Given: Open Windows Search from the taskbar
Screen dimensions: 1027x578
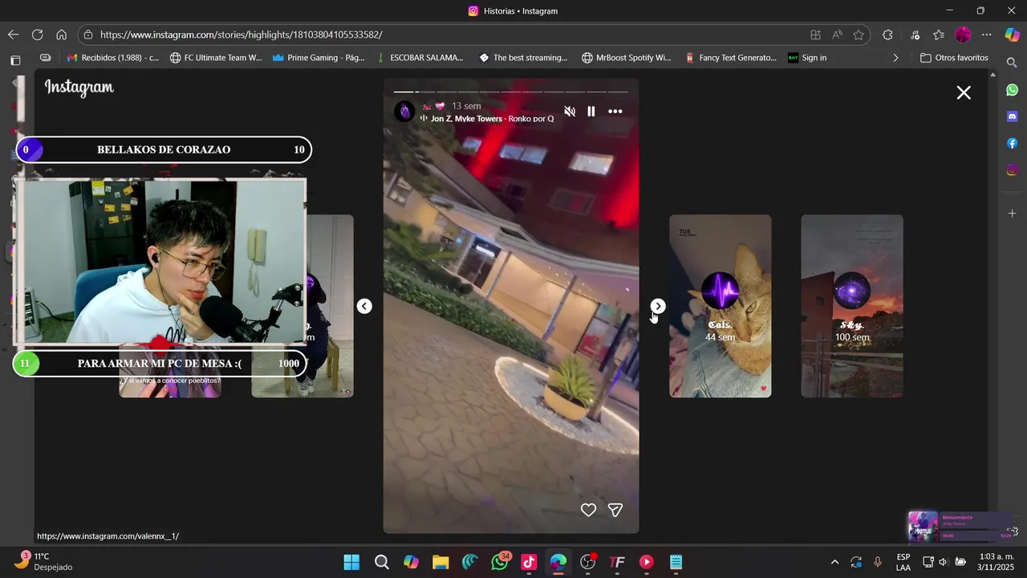Looking at the screenshot, I should (x=382, y=562).
